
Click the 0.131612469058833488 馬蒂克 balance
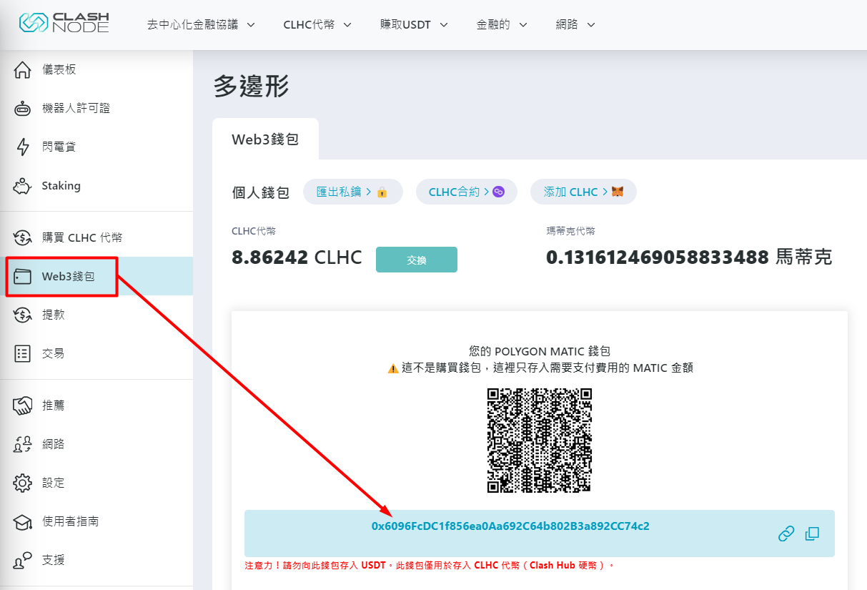click(x=689, y=257)
